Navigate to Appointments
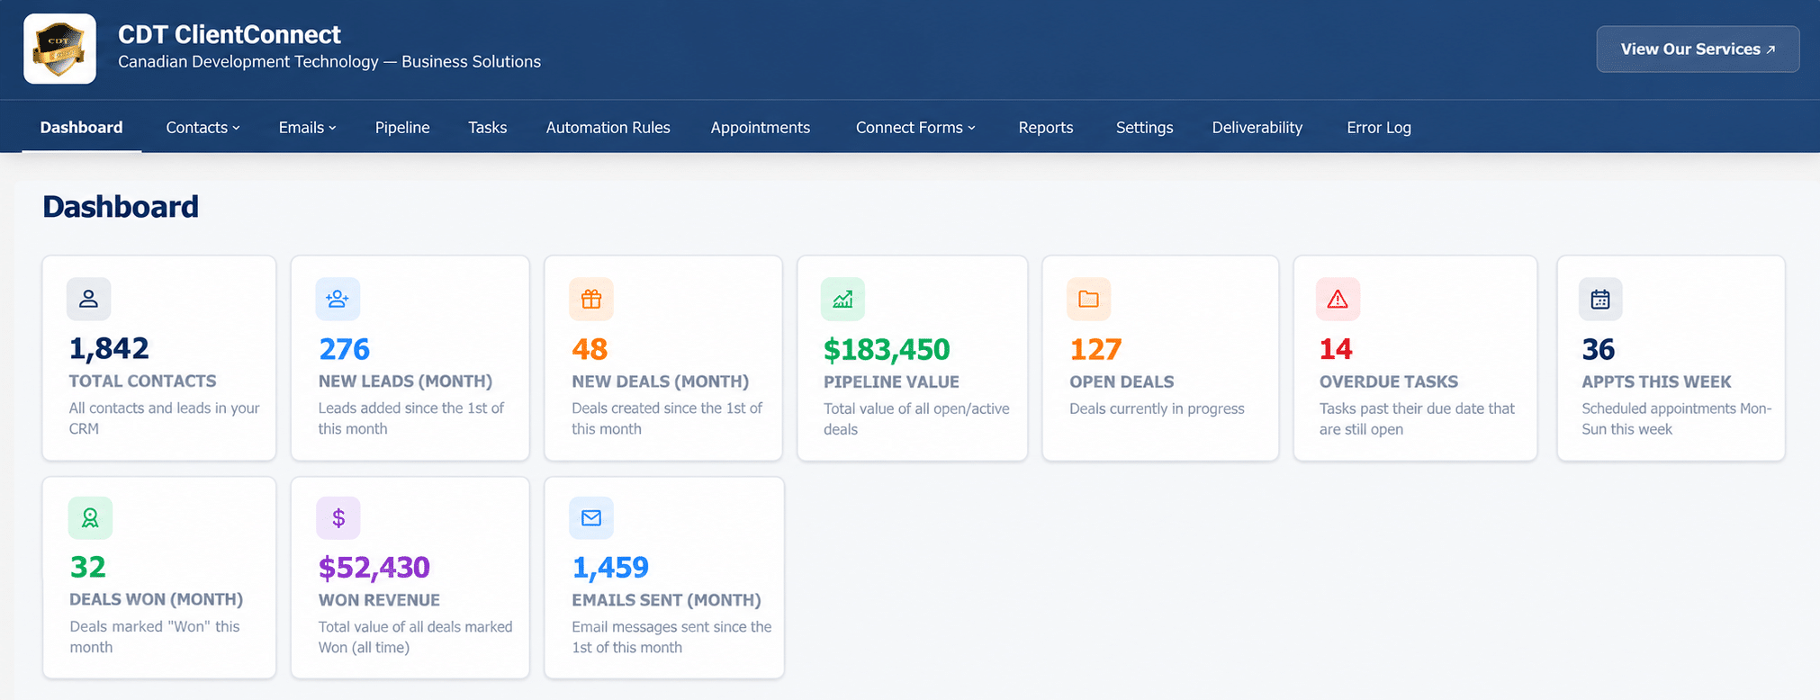The height and width of the screenshot is (700, 1820). pos(761,128)
